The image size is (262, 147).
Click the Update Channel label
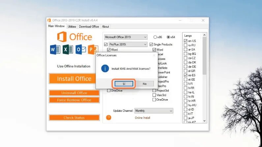coord(123,111)
